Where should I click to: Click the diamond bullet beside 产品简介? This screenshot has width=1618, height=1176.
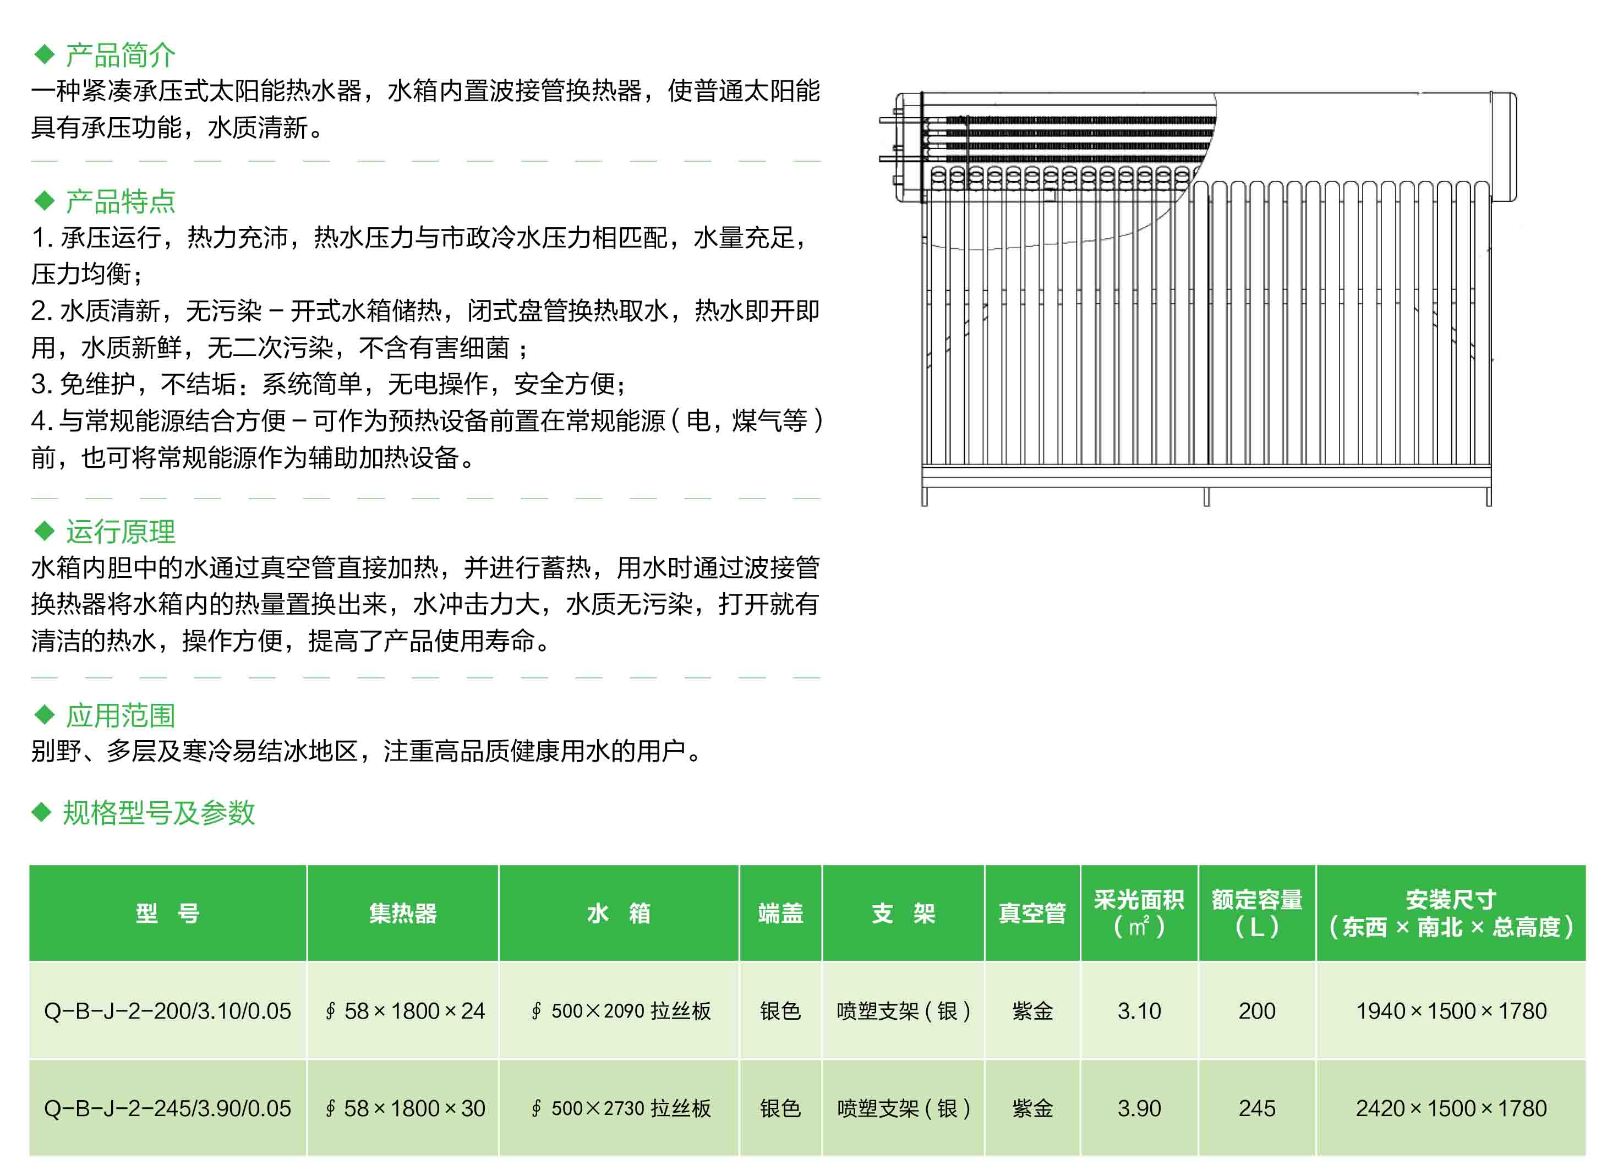click(44, 54)
